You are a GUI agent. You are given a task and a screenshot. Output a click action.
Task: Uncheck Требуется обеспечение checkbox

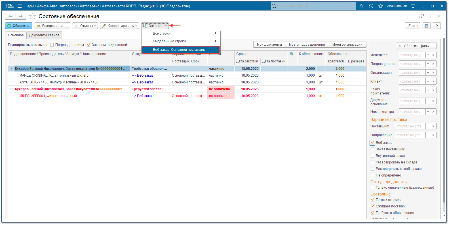372,213
